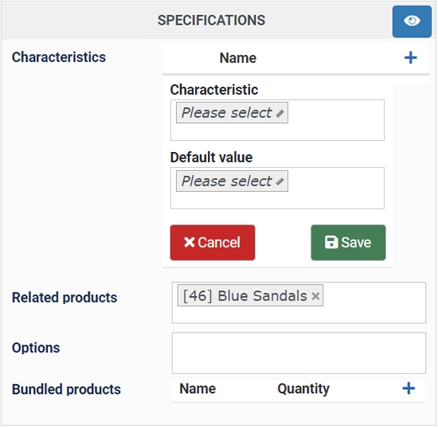Click the SPECIFICATIONS panel title
The height and width of the screenshot is (428, 438).
coord(212,21)
